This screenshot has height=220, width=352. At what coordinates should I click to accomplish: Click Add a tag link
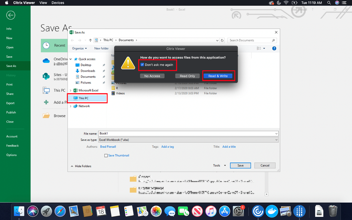point(167,147)
